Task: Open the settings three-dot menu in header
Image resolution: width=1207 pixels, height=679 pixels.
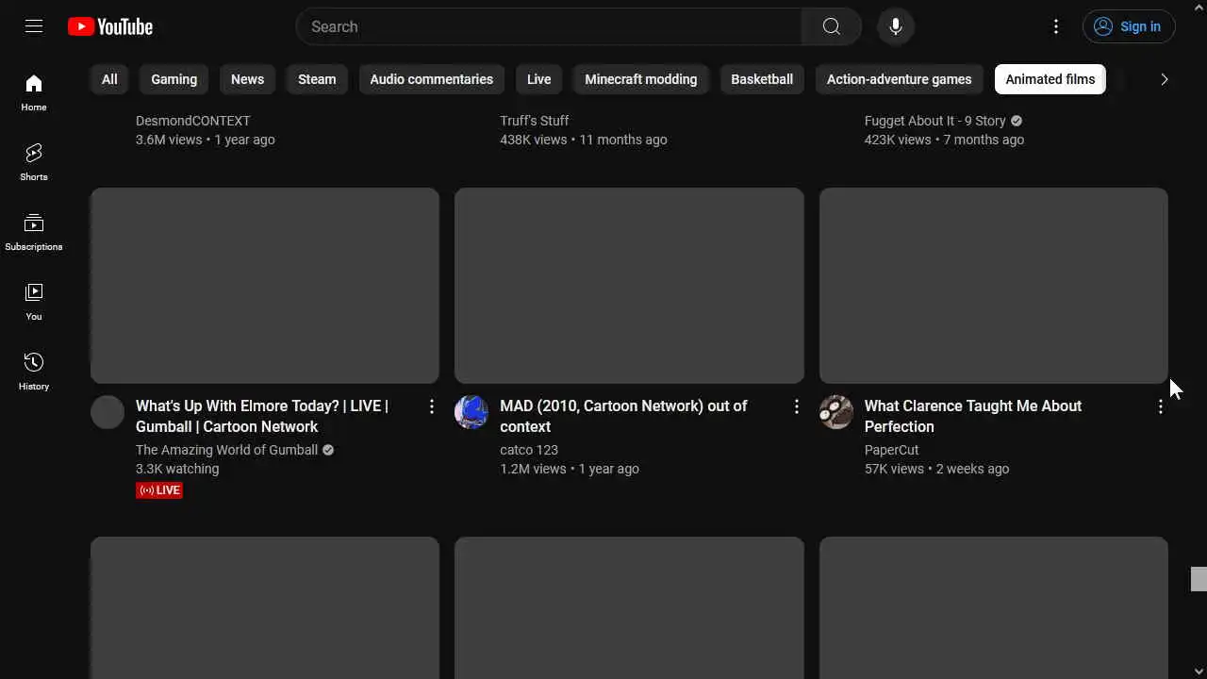Action: coord(1056,26)
